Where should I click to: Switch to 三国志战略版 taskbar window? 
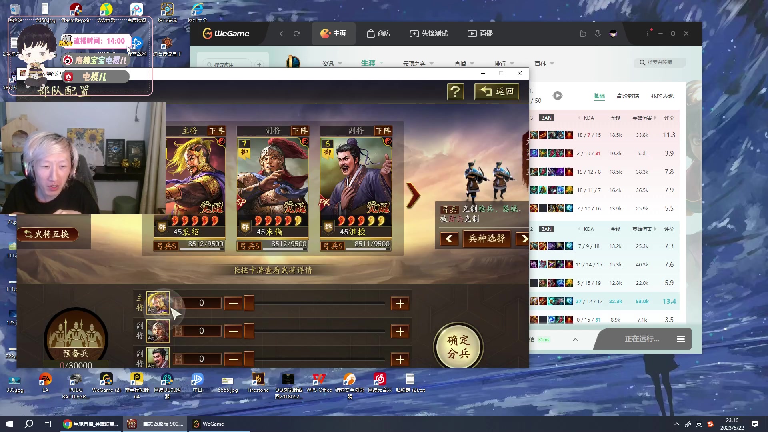click(x=155, y=424)
